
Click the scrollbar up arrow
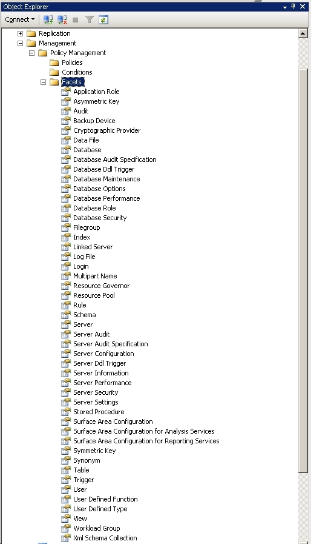coord(303,33)
